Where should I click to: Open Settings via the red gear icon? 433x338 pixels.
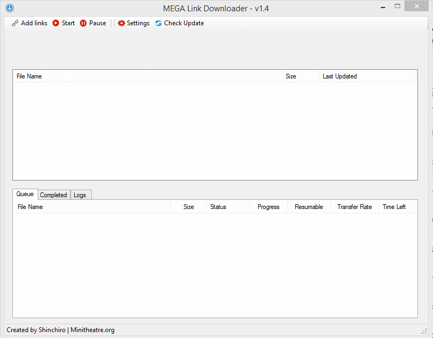(121, 23)
